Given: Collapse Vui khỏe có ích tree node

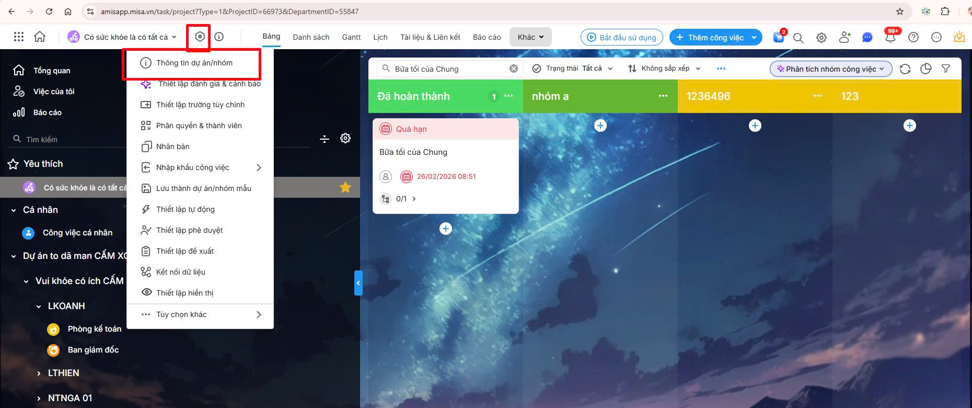Looking at the screenshot, I should click(x=26, y=281).
